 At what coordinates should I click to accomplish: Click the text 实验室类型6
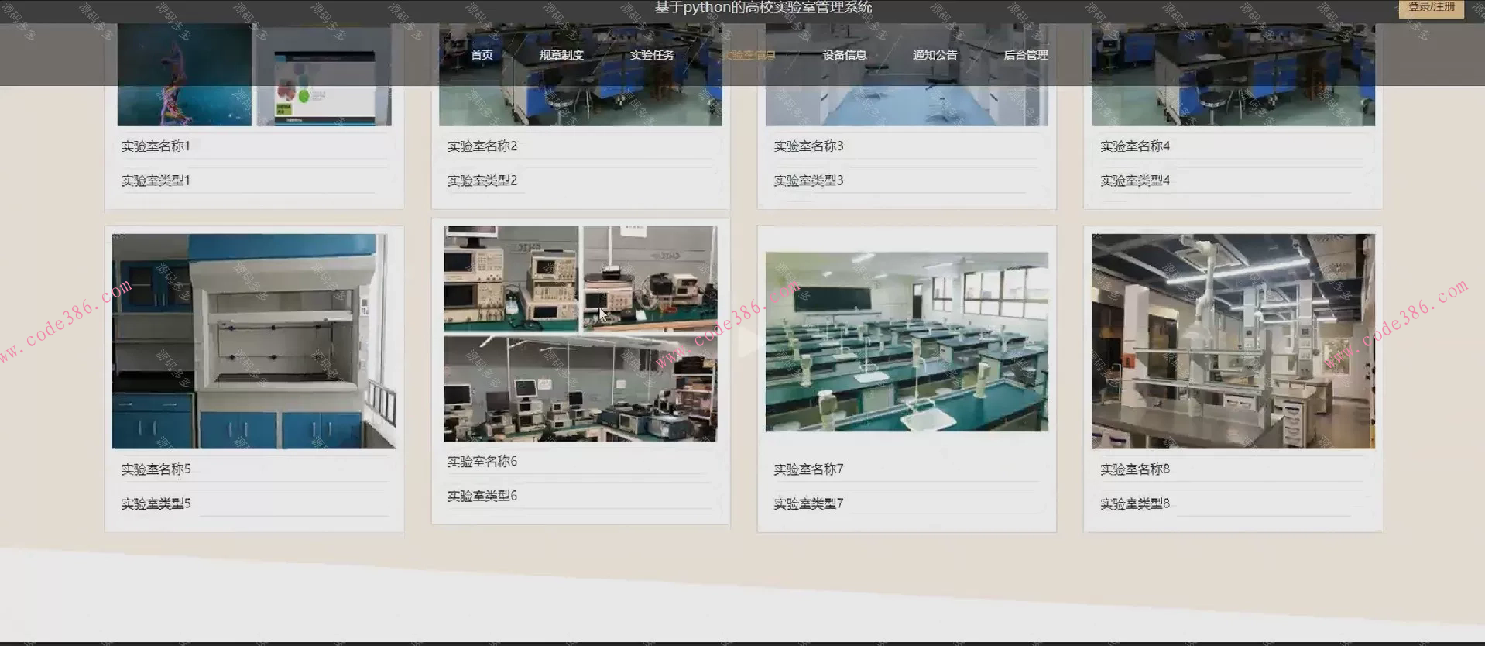coord(482,495)
